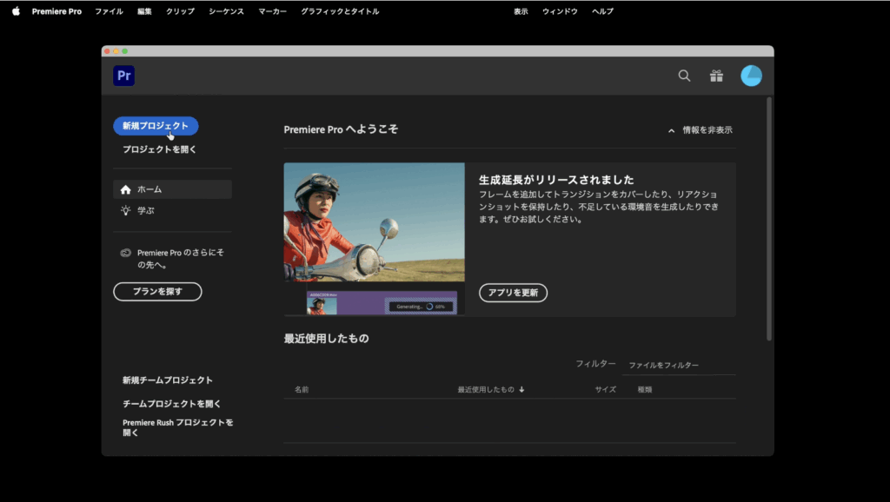
Task: Click the アプリを更新 button
Action: (x=513, y=293)
